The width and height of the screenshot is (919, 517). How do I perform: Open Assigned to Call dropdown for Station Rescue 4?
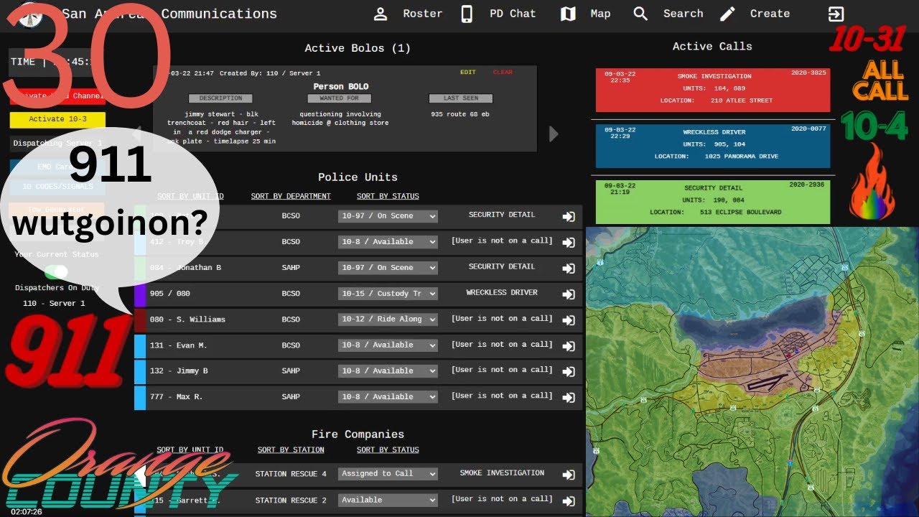388,474
